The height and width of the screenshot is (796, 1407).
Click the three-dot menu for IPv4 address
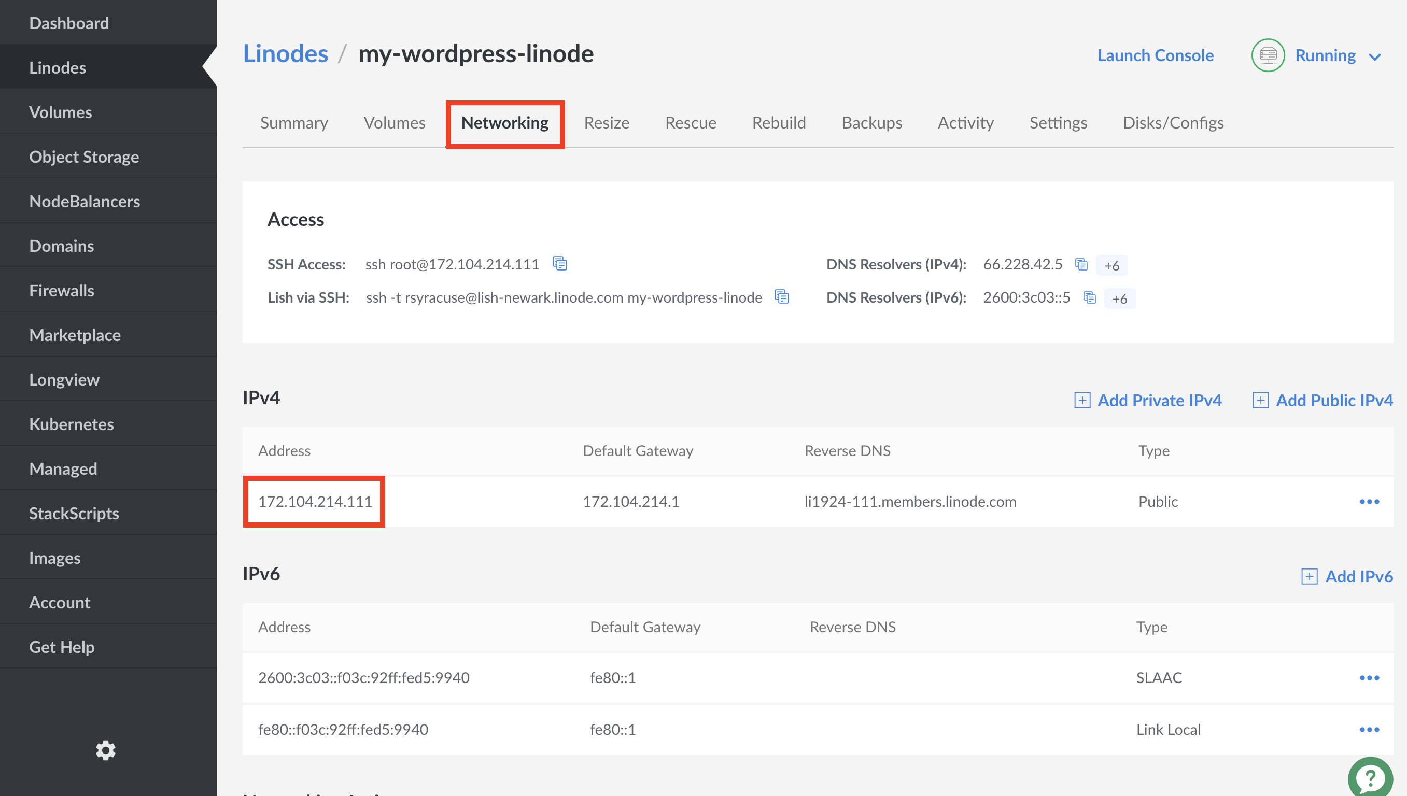click(x=1370, y=501)
